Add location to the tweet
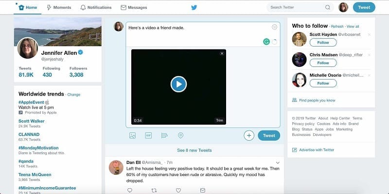The height and width of the screenshot is (194, 389). (x=180, y=135)
